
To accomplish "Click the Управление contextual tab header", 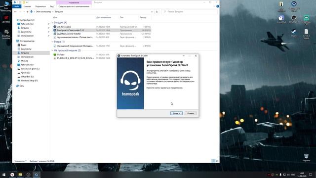I will click(x=74, y=2).
